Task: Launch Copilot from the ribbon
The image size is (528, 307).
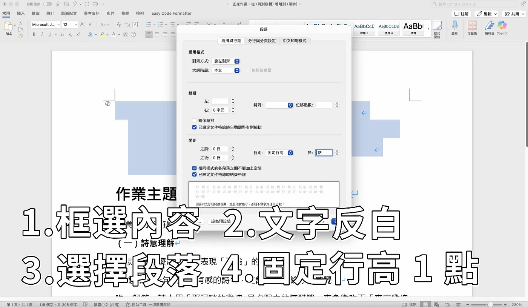Action: 502,28
